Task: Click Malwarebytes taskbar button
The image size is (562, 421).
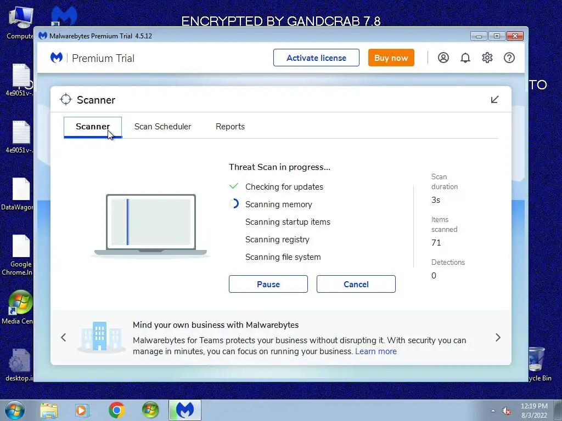Action: (x=184, y=410)
